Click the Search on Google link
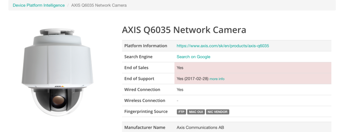Image resolution: width=340 pixels, height=132 pixels. pos(194,57)
